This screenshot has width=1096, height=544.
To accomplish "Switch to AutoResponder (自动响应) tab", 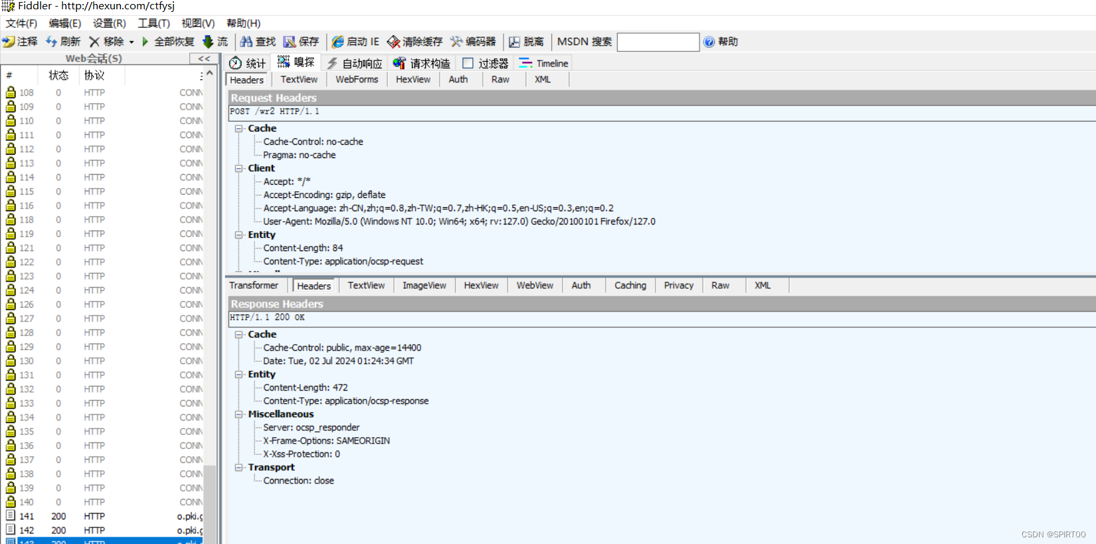I will point(354,63).
